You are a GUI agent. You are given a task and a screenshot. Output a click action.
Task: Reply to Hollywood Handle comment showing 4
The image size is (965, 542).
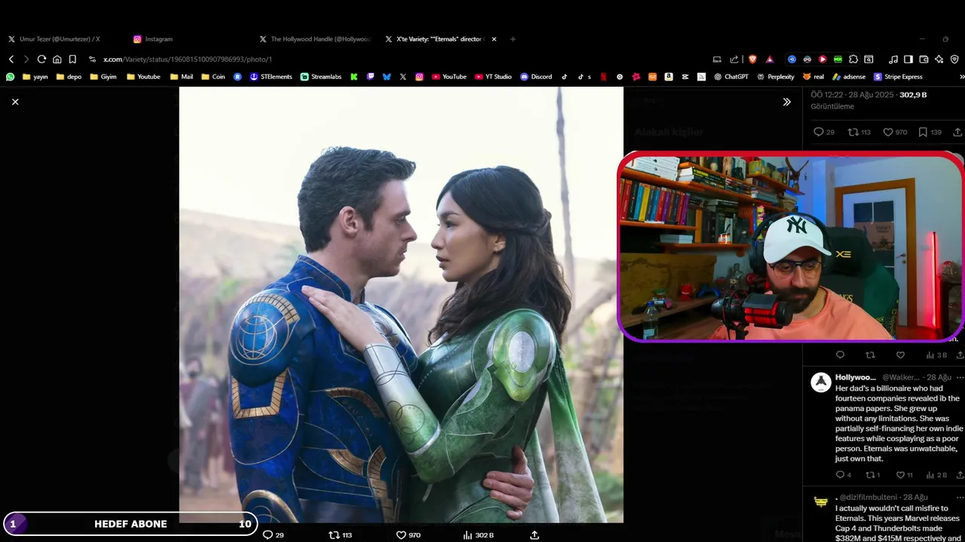[840, 475]
